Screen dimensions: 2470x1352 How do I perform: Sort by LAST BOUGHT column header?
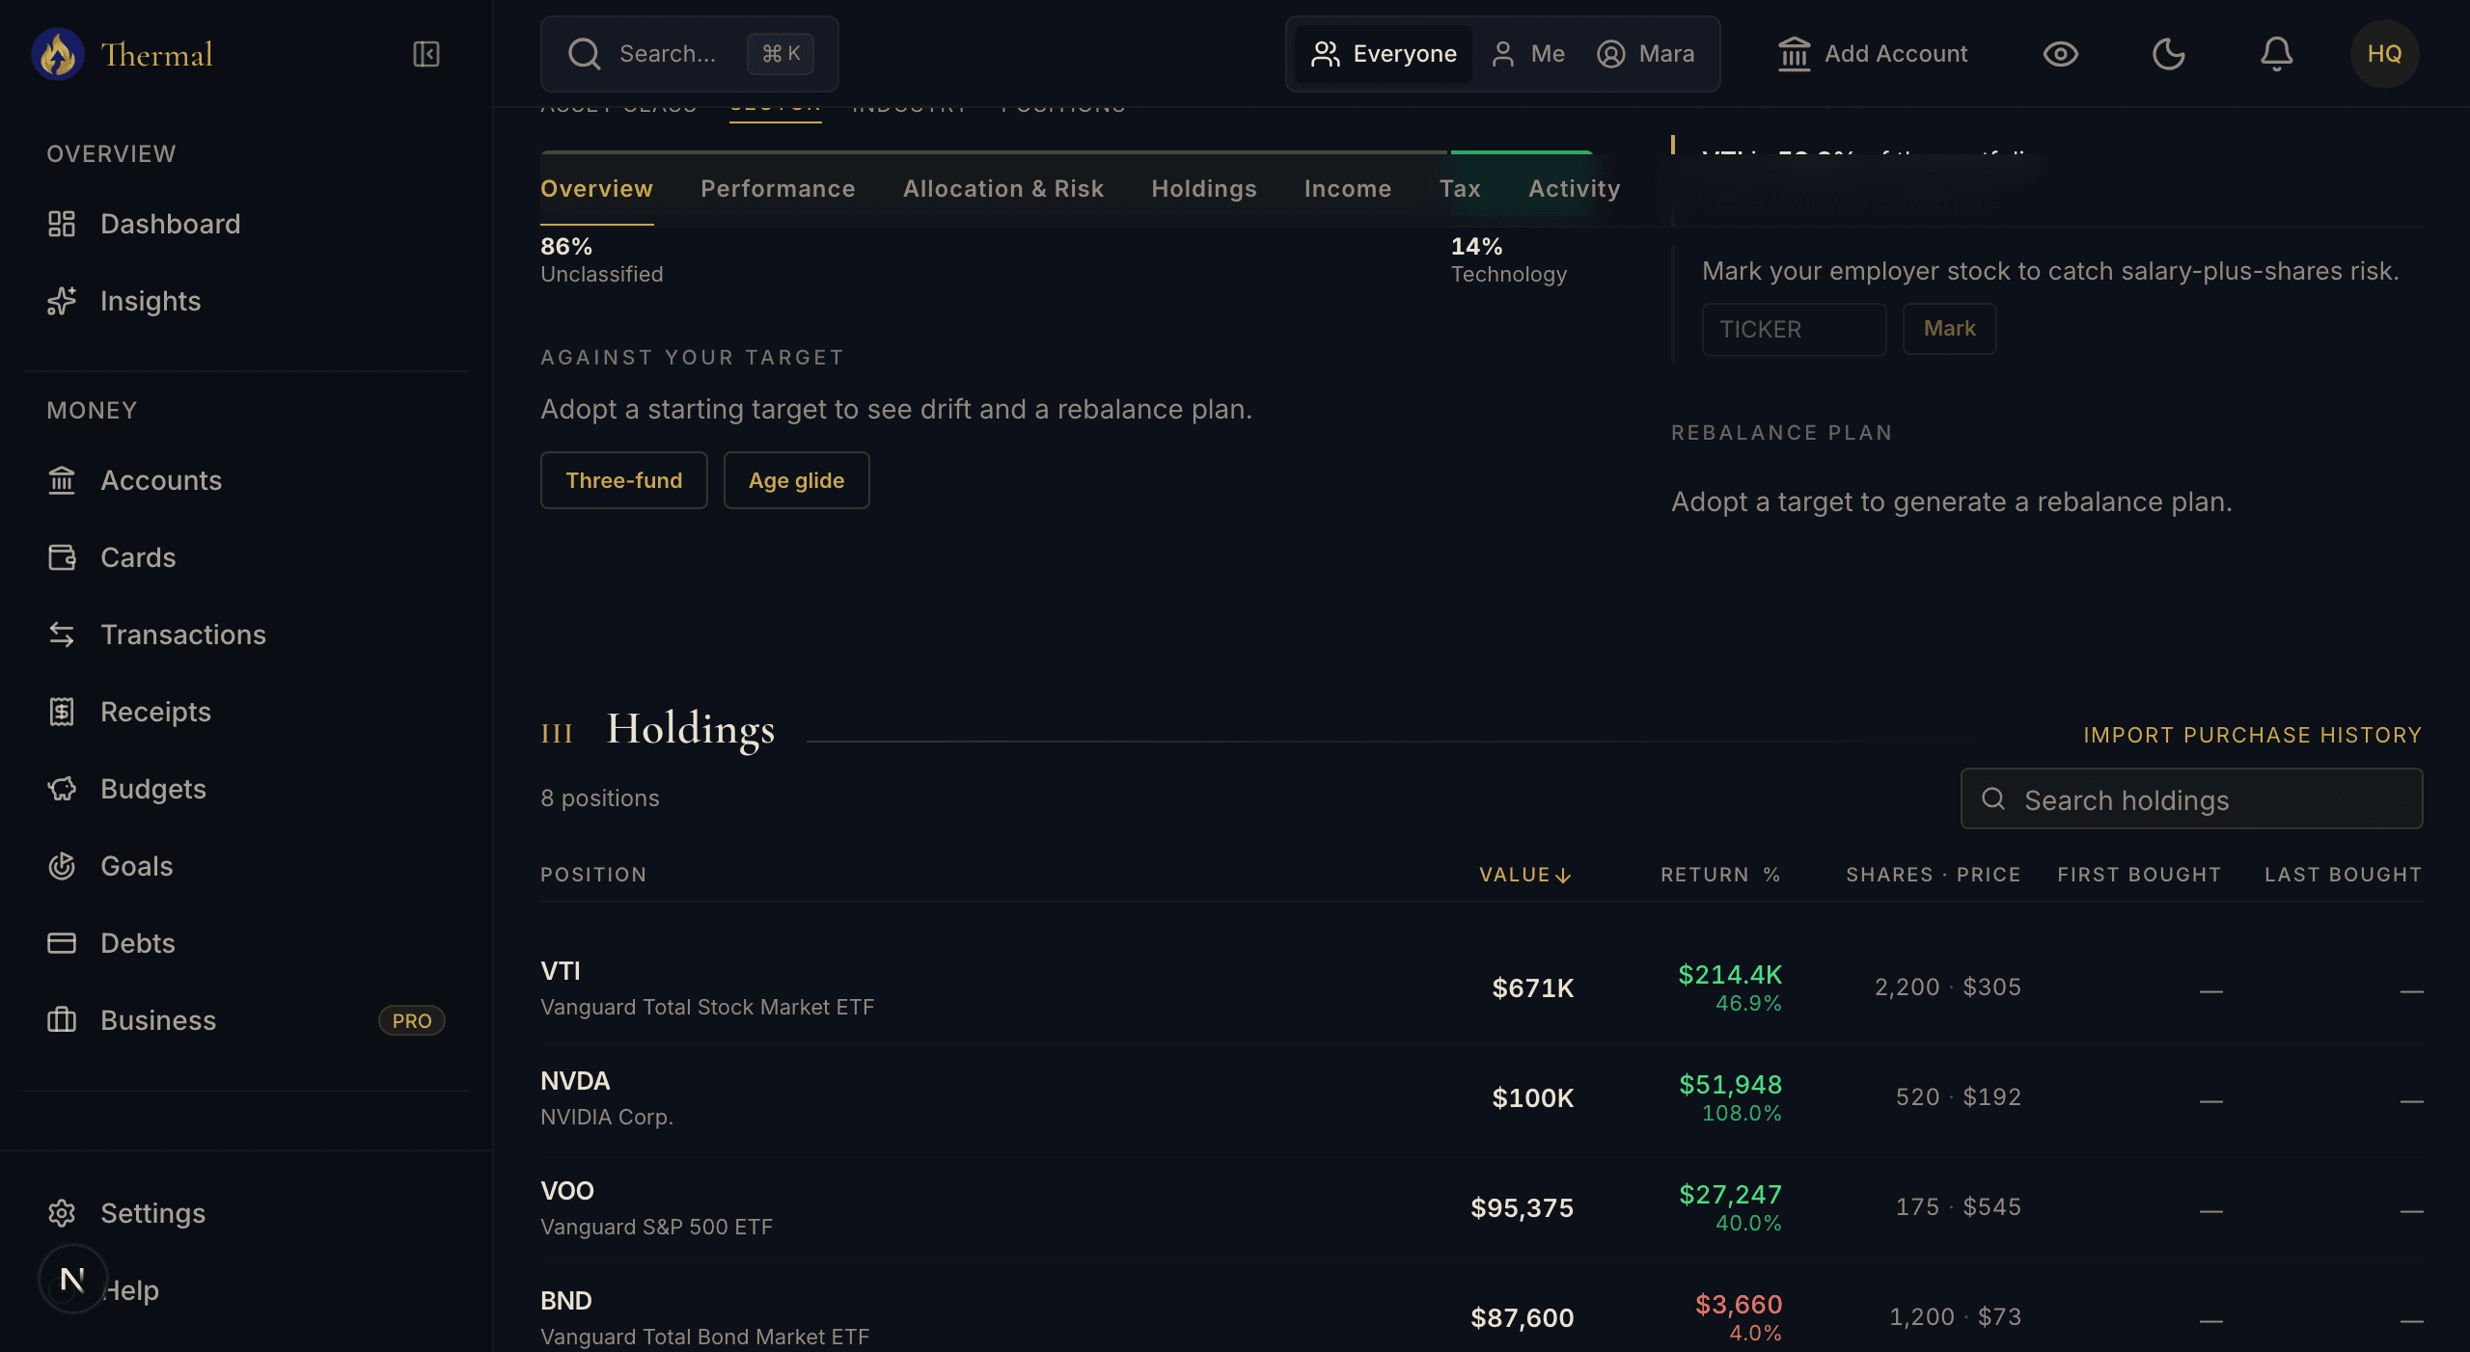[2344, 875]
